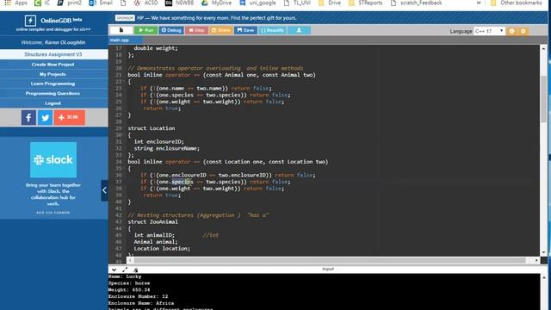Create new file with the file icon
This screenshot has height=310, width=551.
point(121,30)
